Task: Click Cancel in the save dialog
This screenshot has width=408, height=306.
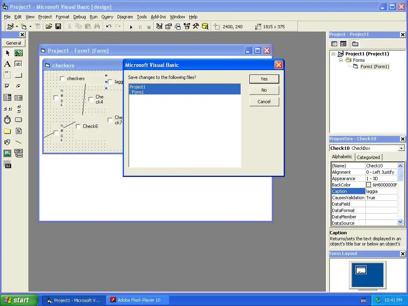Action: pos(264,102)
